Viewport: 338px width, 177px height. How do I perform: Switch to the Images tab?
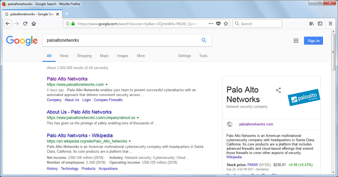[x=123, y=56]
